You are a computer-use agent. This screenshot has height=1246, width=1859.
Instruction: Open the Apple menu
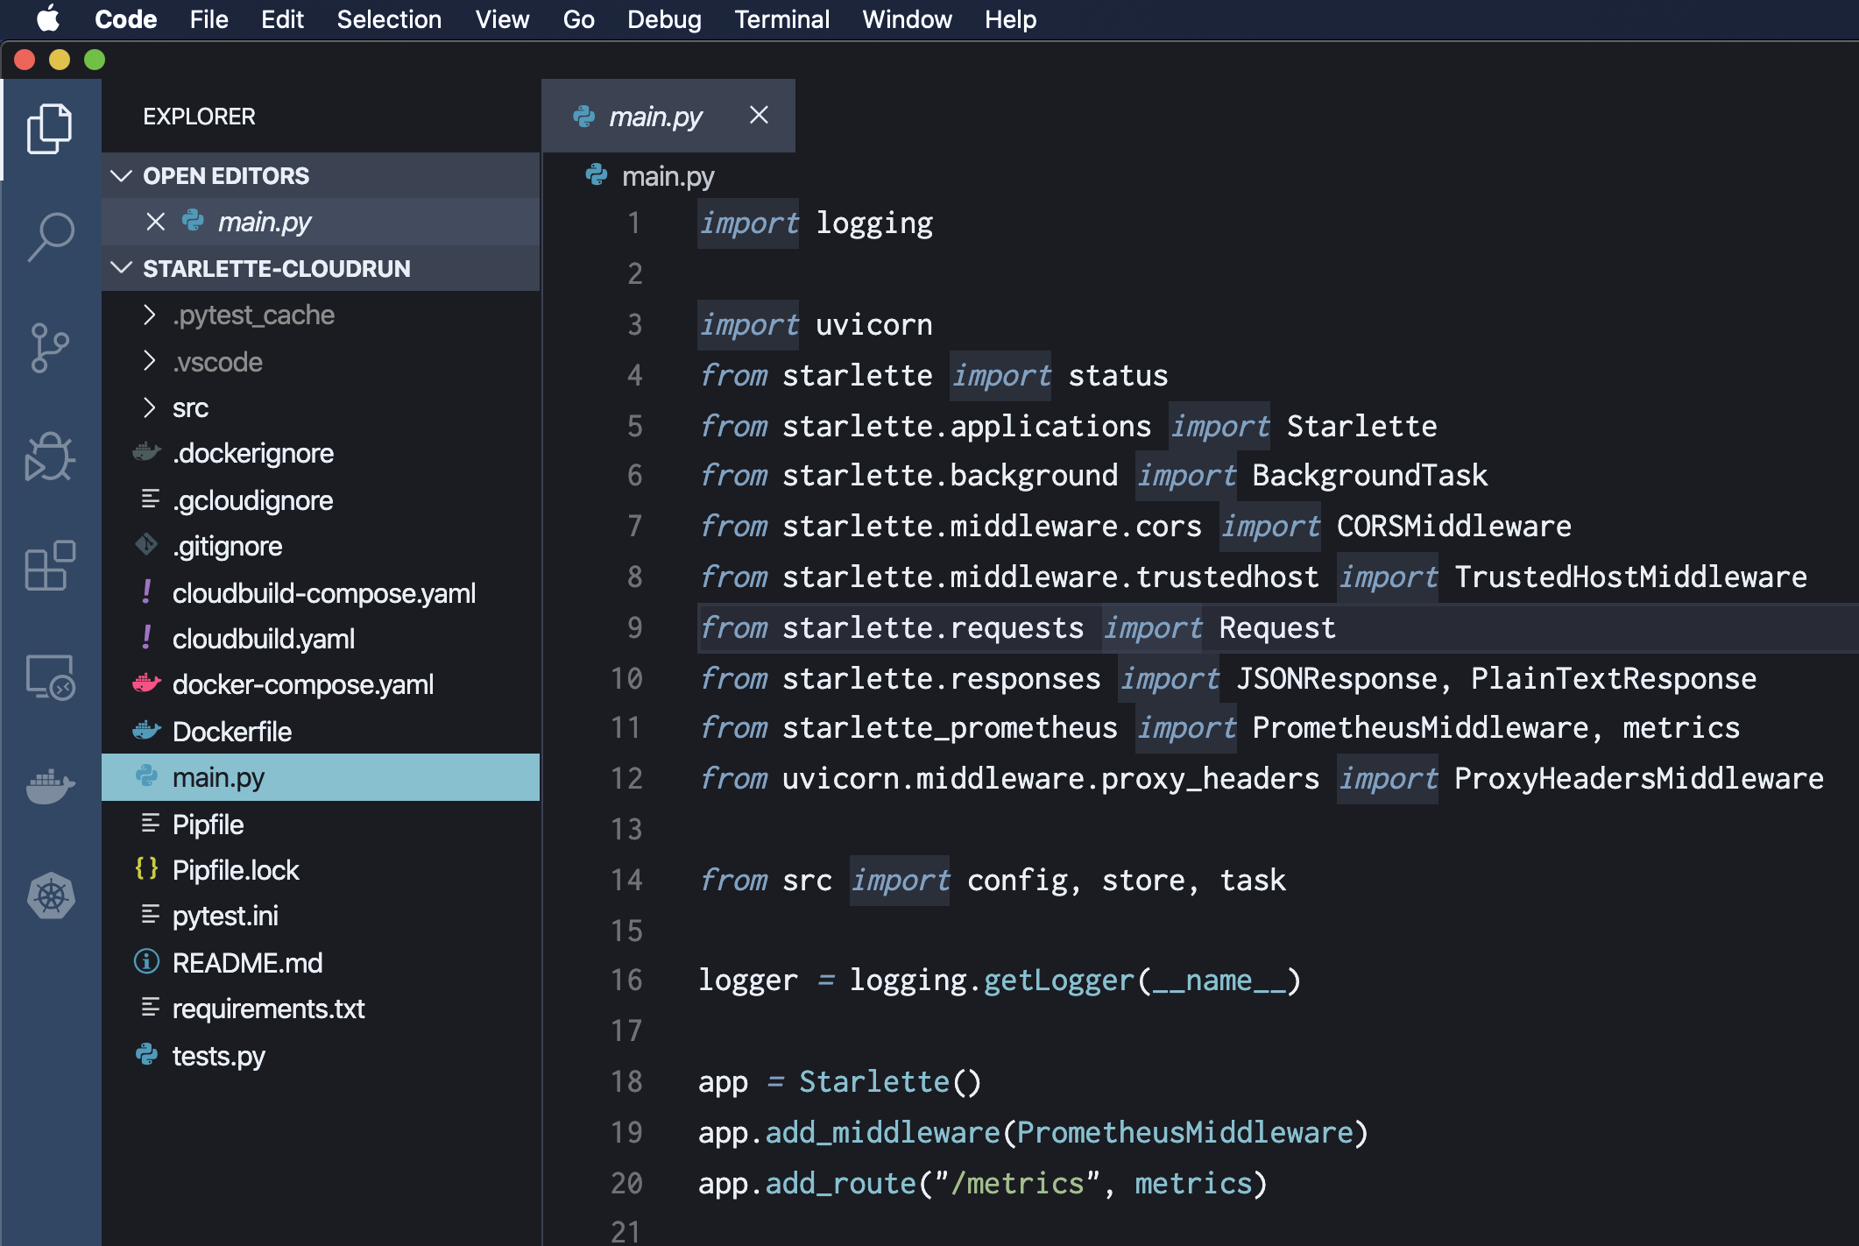(x=49, y=18)
